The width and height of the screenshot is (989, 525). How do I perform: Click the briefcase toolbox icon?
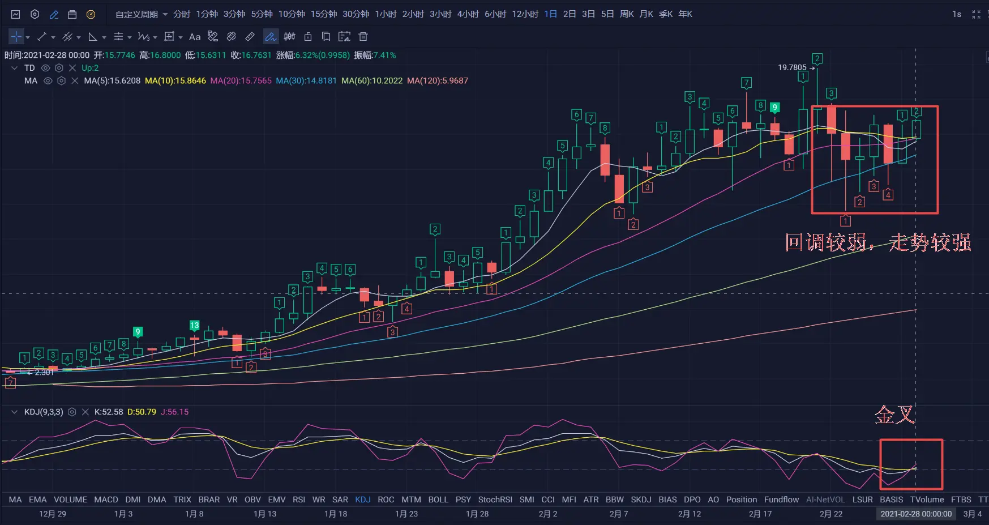(x=72, y=14)
